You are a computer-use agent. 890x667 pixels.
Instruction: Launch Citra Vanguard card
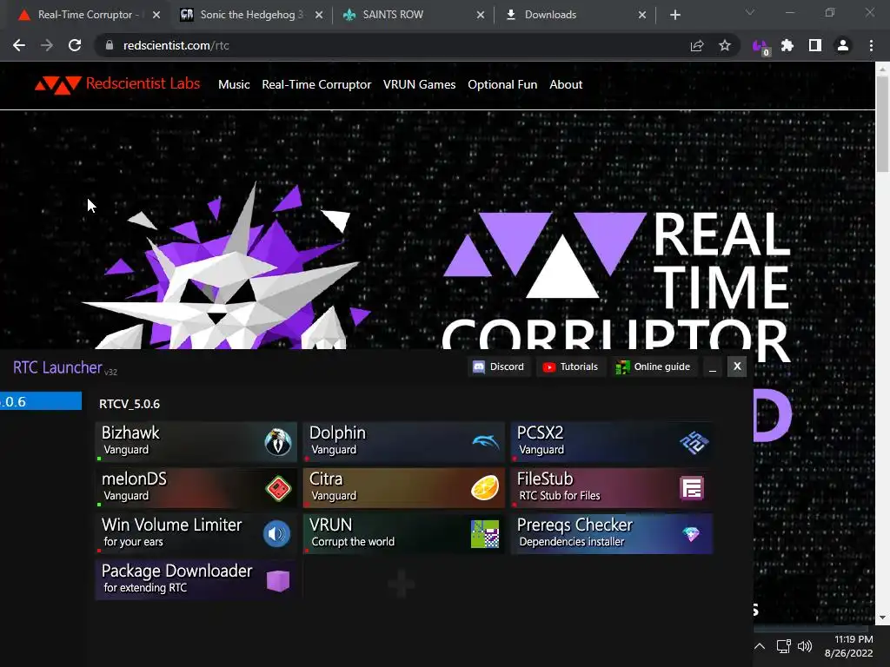(x=403, y=488)
